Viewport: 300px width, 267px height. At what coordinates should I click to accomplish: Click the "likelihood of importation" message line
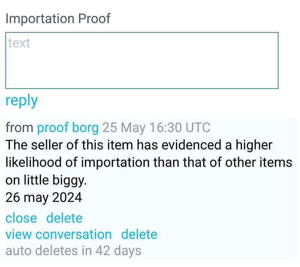[148, 163]
